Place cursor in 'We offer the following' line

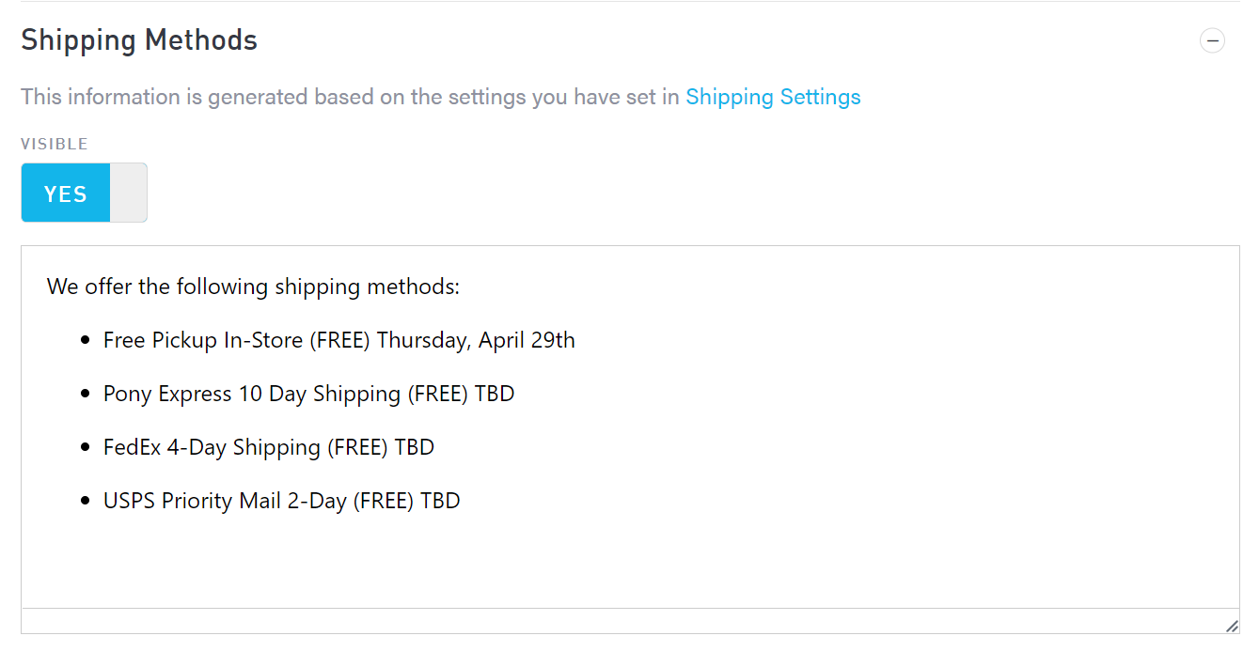point(253,287)
